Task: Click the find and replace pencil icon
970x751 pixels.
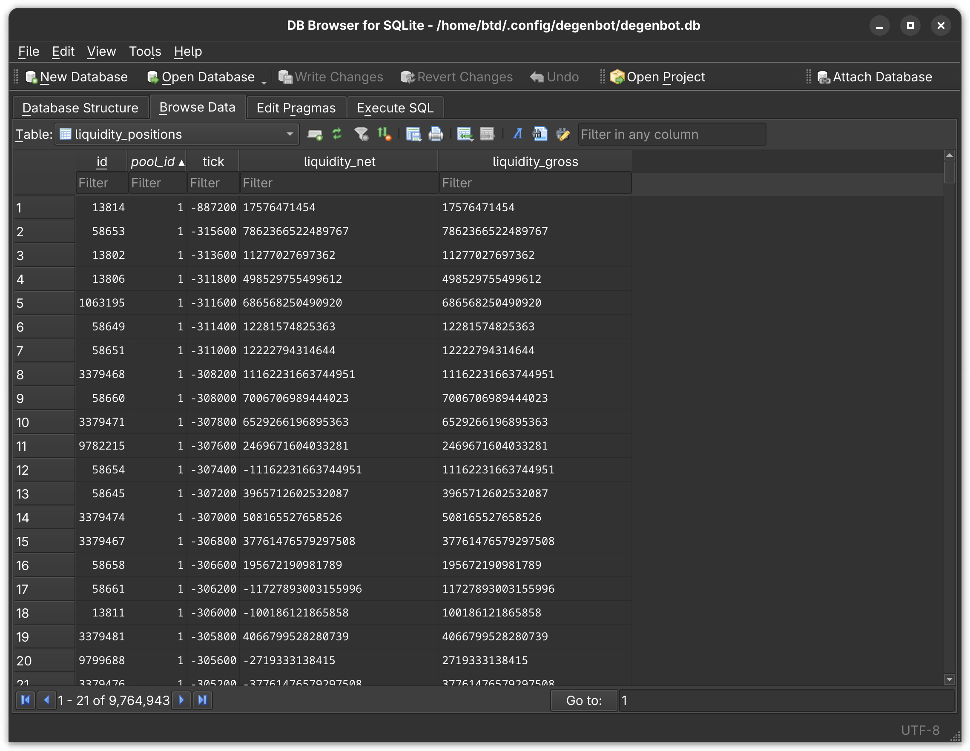Action: 563,134
